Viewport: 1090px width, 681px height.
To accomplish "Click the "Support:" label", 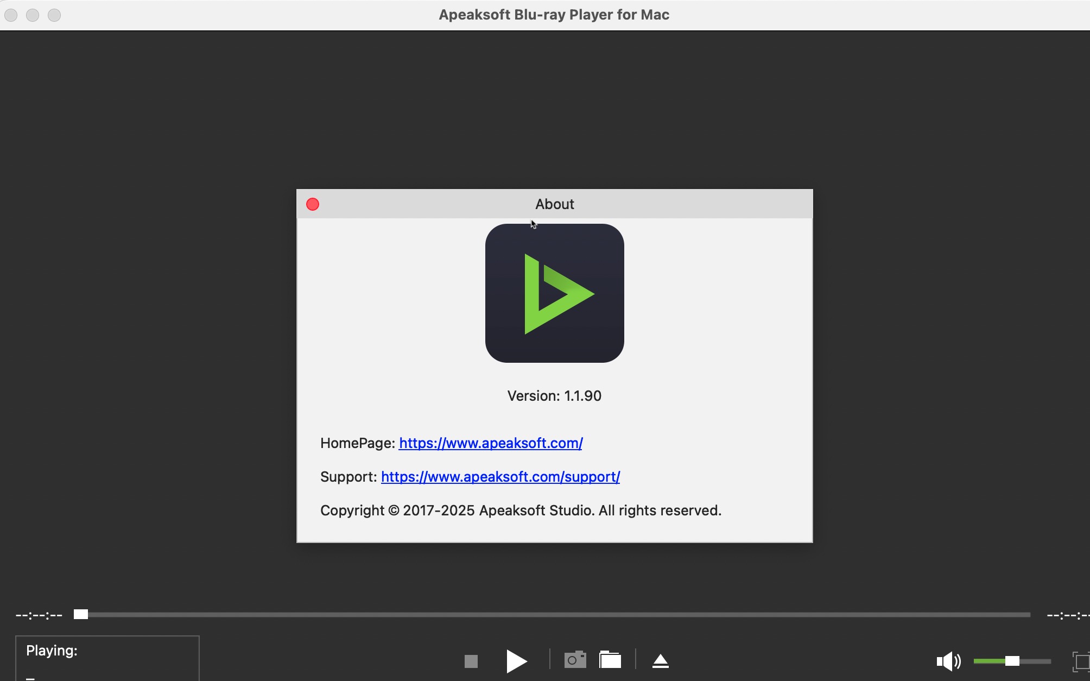I will [x=348, y=477].
